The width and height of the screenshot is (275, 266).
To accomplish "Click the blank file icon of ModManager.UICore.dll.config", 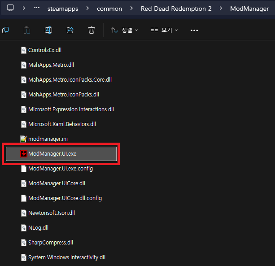I will point(24,198).
